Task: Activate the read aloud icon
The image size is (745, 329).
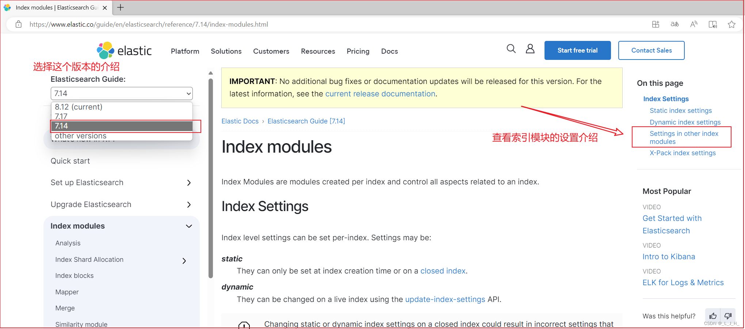Action: tap(694, 24)
